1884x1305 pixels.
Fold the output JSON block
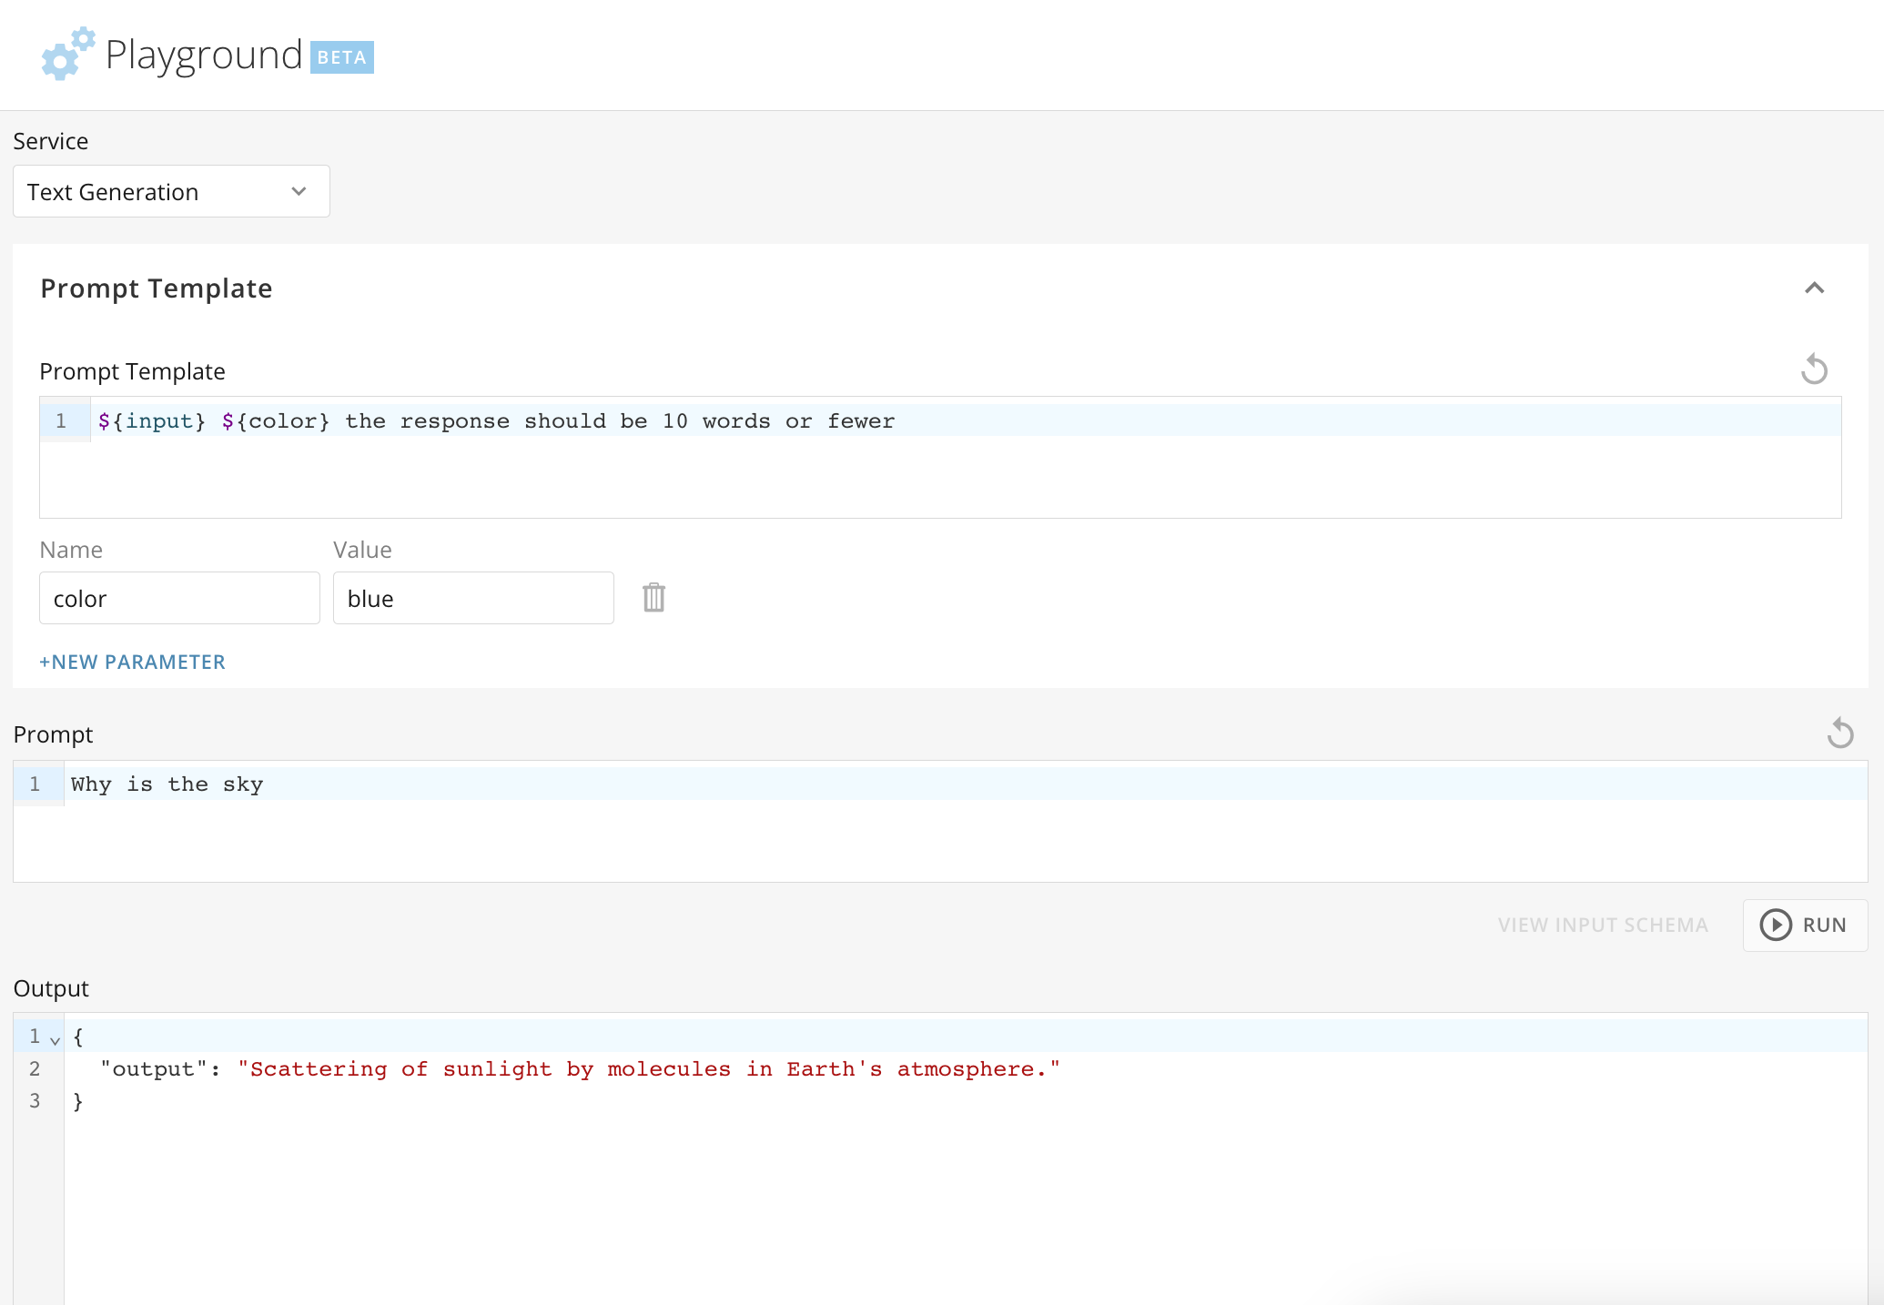(x=55, y=1039)
